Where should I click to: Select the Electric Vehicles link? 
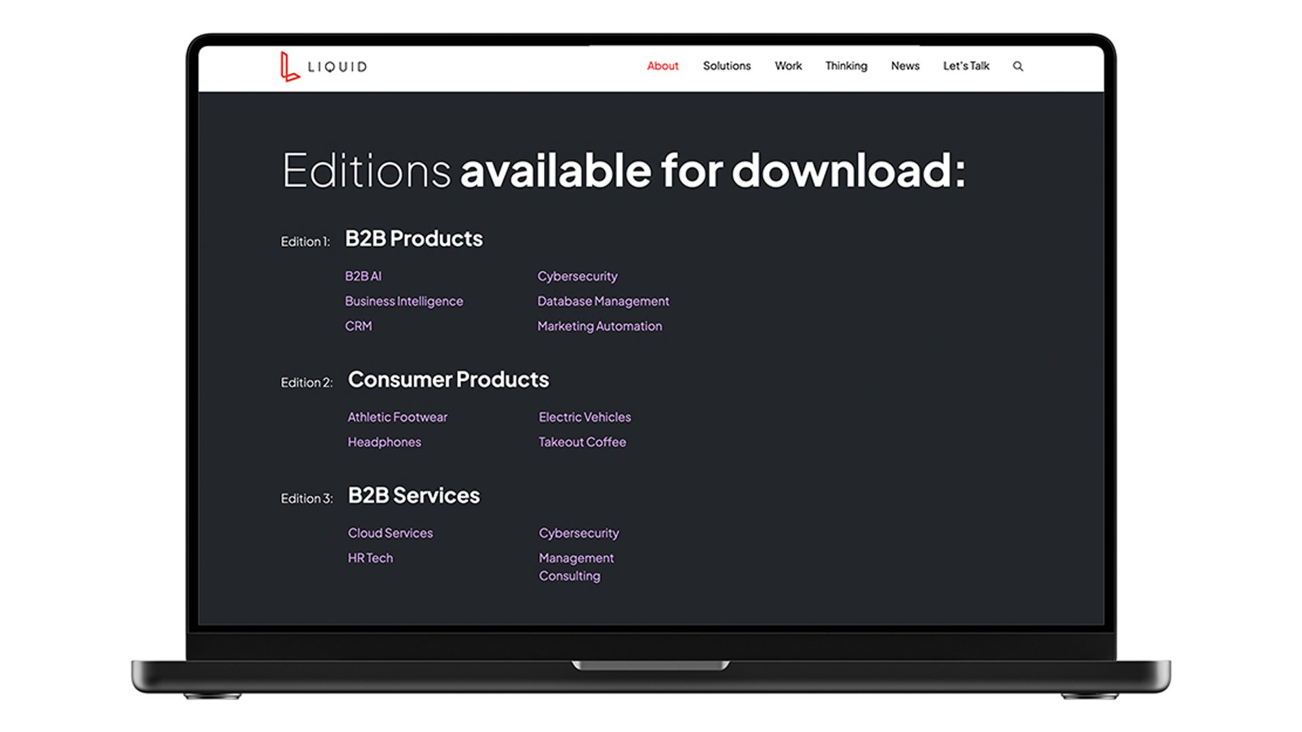pyautogui.click(x=585, y=417)
